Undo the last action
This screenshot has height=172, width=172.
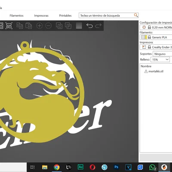tap(89, 26)
